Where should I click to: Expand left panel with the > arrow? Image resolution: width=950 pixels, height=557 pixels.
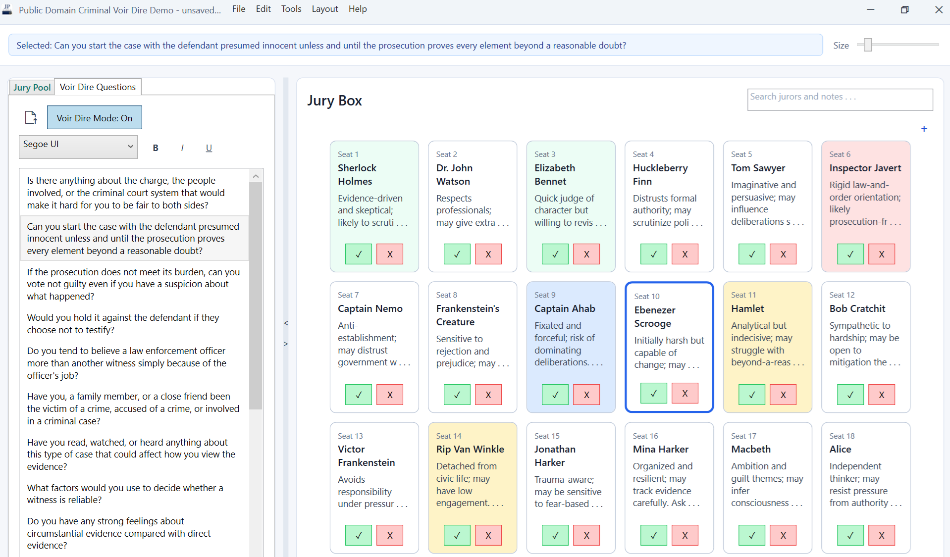tap(286, 344)
